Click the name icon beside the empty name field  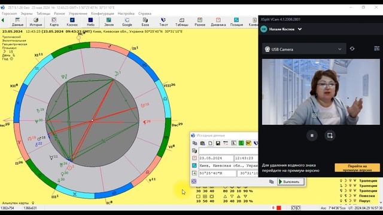194,151
